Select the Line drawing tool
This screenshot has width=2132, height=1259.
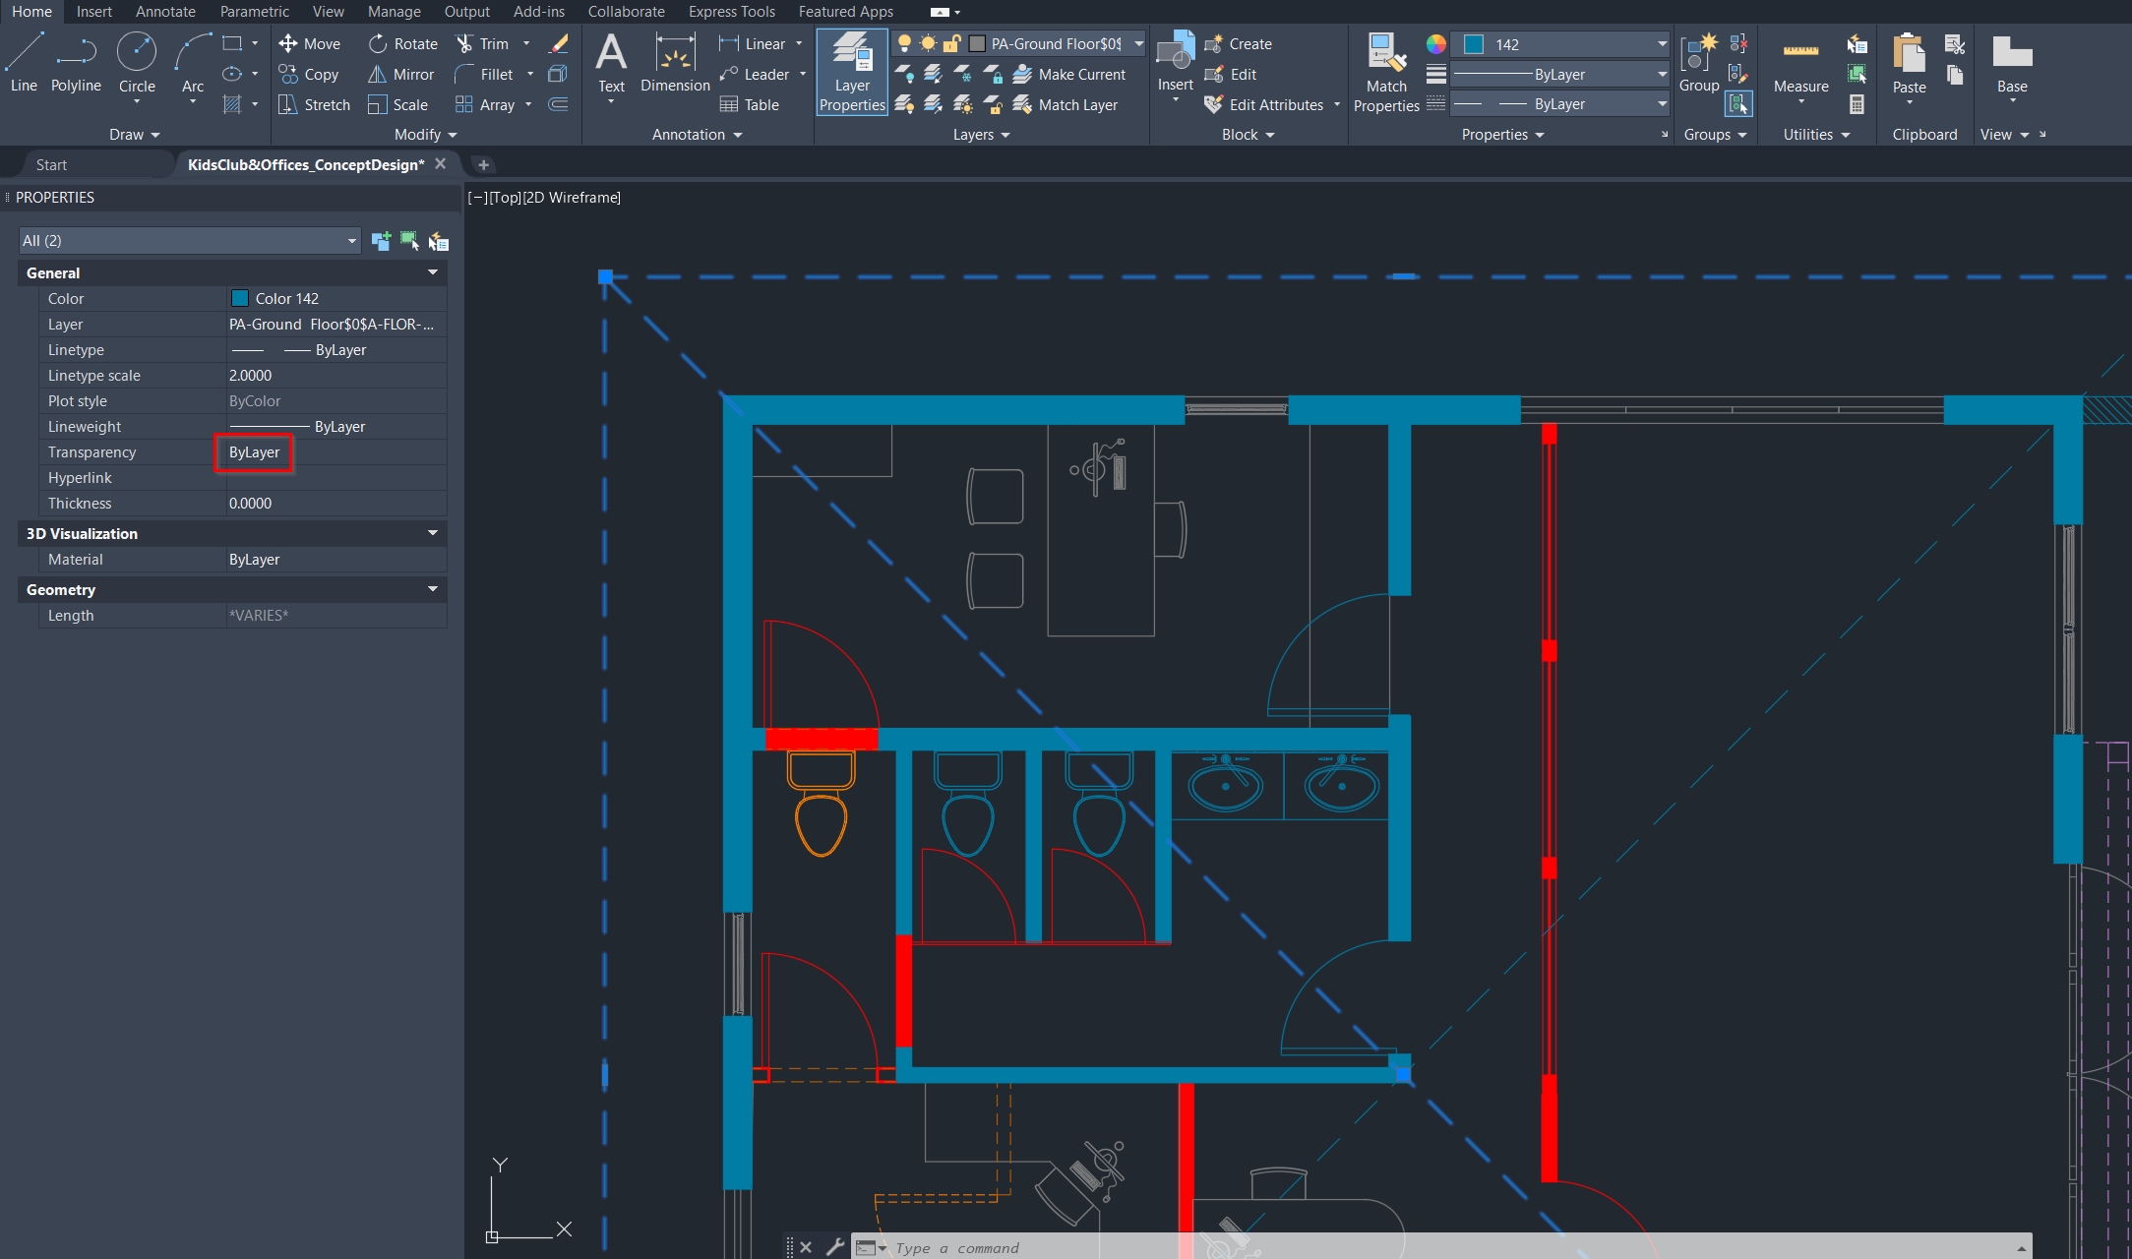[23, 59]
